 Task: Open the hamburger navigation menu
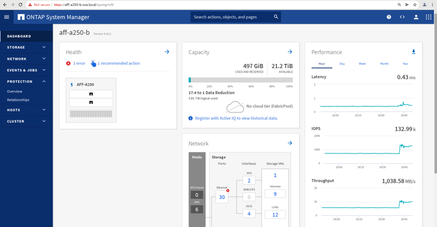[x=6, y=17]
